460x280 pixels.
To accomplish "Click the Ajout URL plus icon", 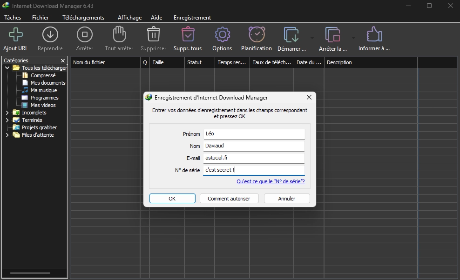I will (15, 34).
